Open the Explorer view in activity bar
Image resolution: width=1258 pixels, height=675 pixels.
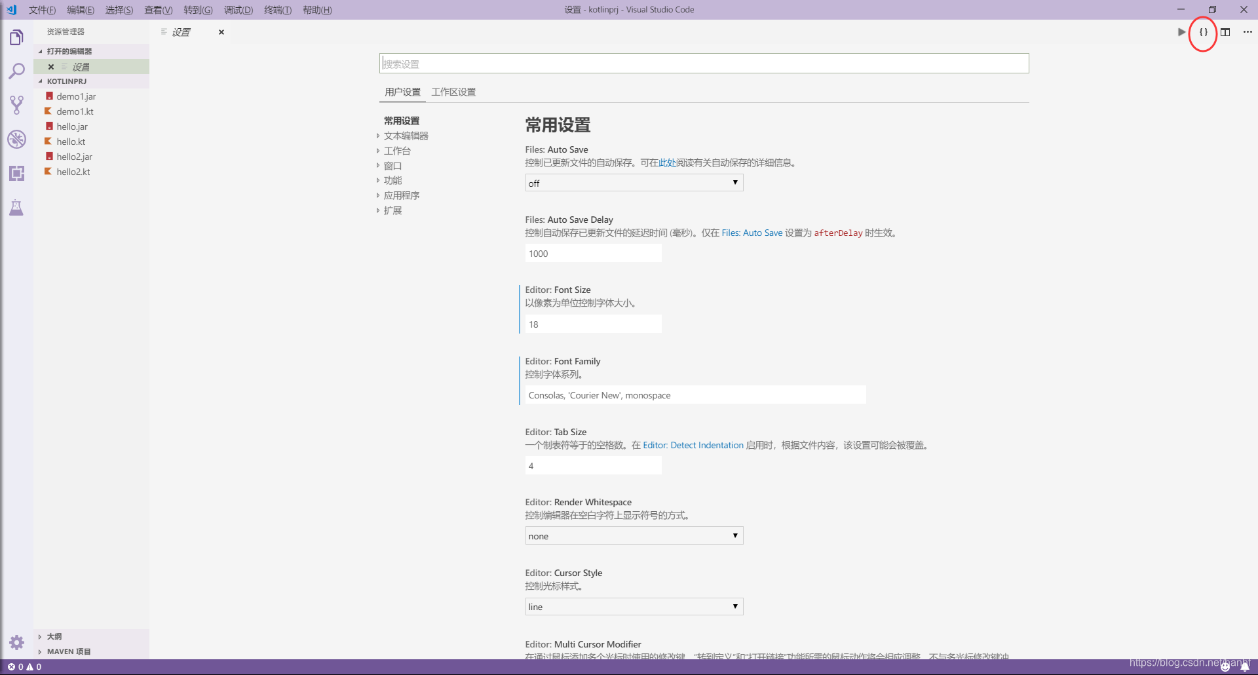[16, 37]
